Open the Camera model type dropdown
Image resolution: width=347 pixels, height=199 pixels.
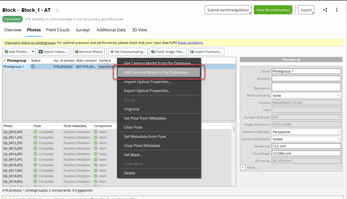click(306, 132)
